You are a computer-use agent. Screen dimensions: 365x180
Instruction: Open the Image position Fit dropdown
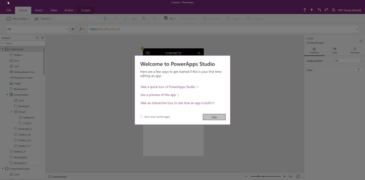[x=348, y=61]
